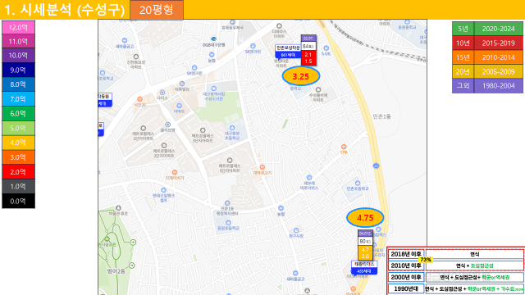Pick the 3.0억 orange legend swatch

click(18, 157)
